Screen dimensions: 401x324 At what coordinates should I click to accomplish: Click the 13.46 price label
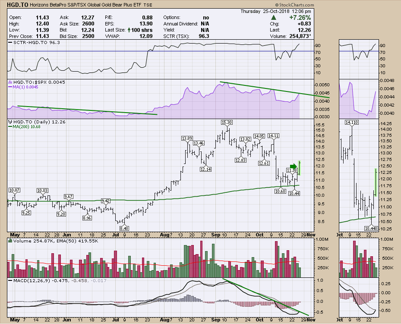[x=199, y=143]
